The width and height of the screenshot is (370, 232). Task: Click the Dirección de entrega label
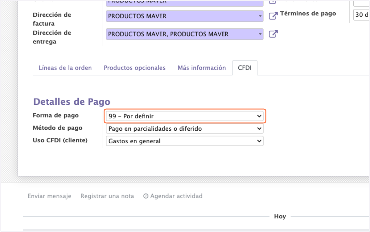52,37
